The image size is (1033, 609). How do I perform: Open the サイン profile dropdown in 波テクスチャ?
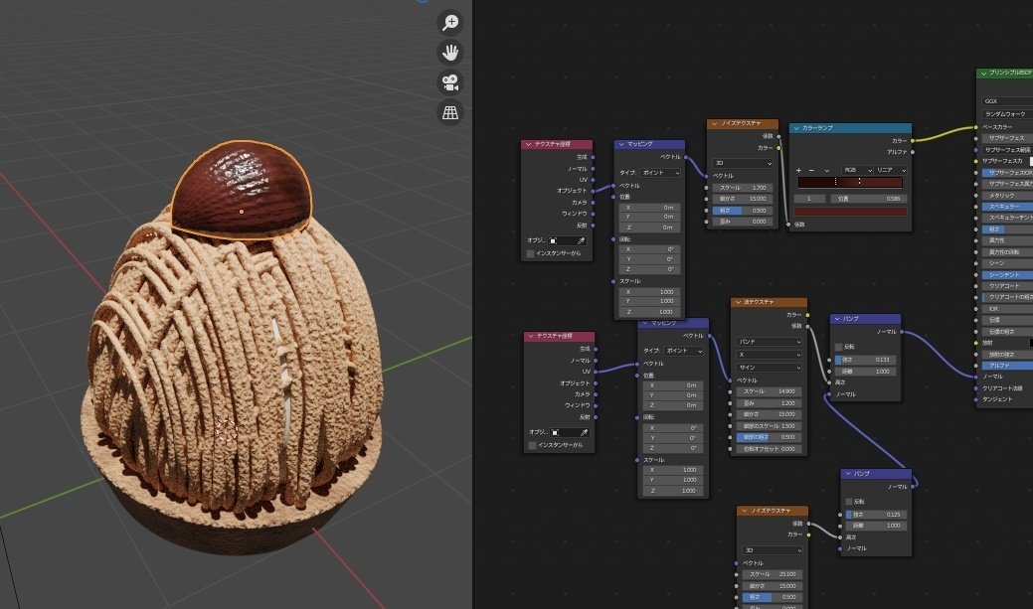coord(769,368)
